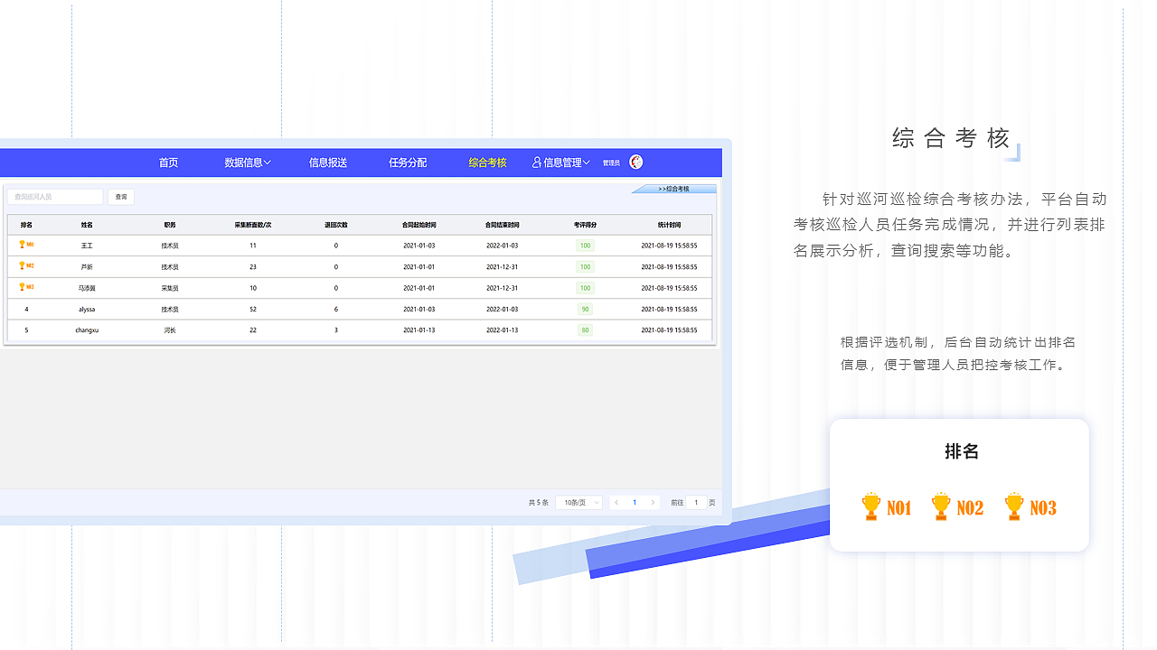Click the 退回次数 value 3 in changxu's row
Screen dimensions: 1157x650
click(x=336, y=330)
